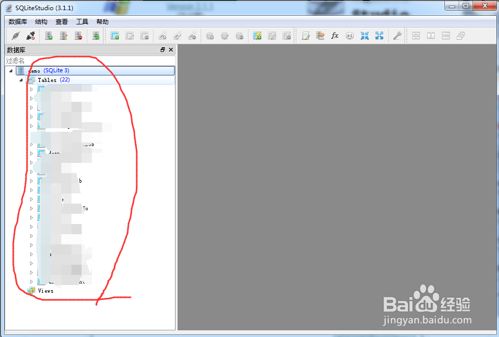
Task: Click the grayed Edit view icon
Action: [272, 36]
